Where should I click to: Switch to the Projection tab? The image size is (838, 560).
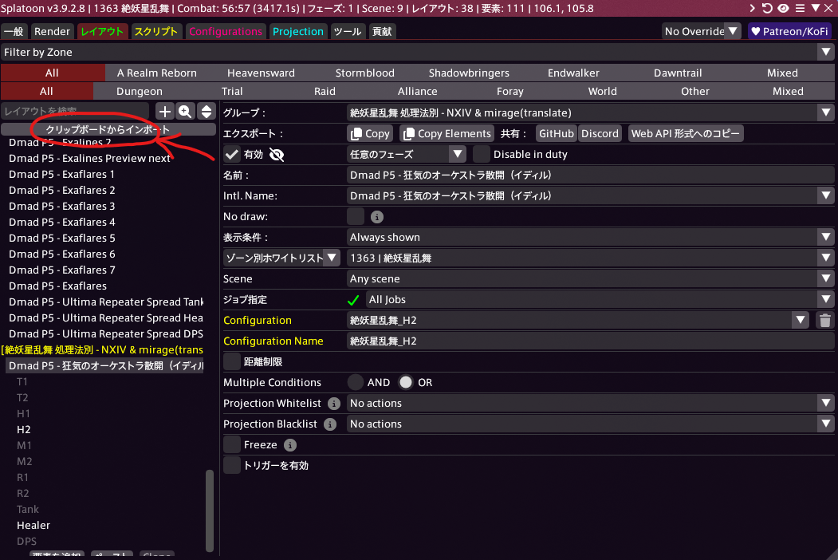(x=298, y=32)
